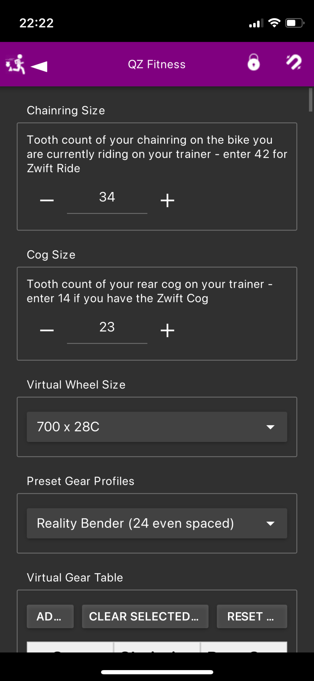Image resolution: width=314 pixels, height=681 pixels.
Task: Click the arrow beside 700 x 28C
Action: point(271,427)
